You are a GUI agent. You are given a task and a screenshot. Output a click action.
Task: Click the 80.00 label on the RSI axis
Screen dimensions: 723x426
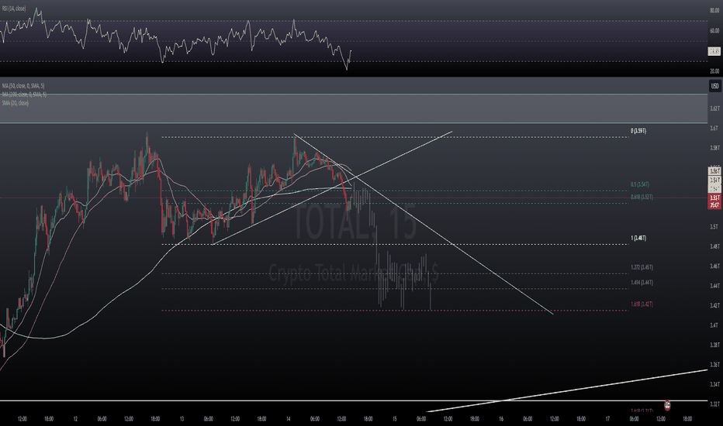click(714, 11)
